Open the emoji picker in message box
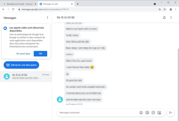The image size is (179, 121). click(141, 113)
